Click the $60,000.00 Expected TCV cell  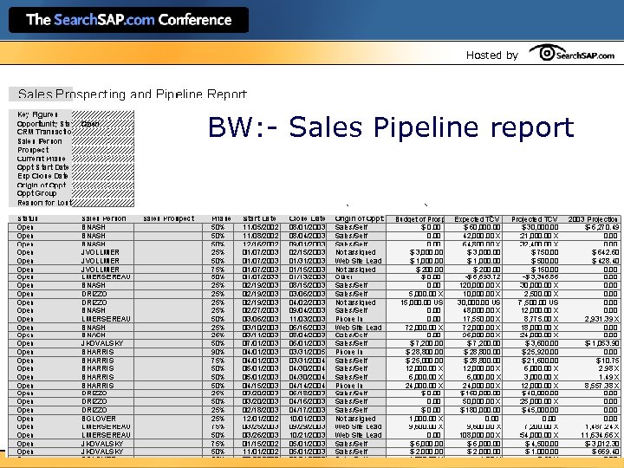482,227
